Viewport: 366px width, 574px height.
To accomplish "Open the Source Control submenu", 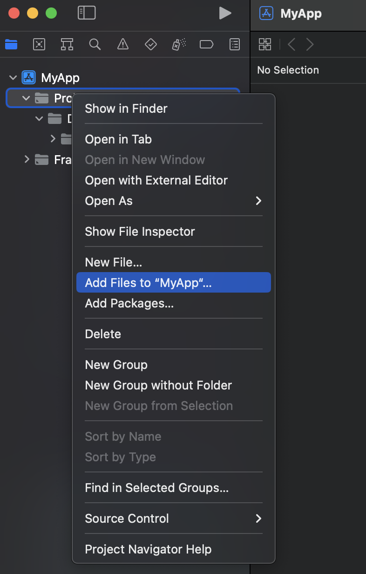I will click(173, 519).
